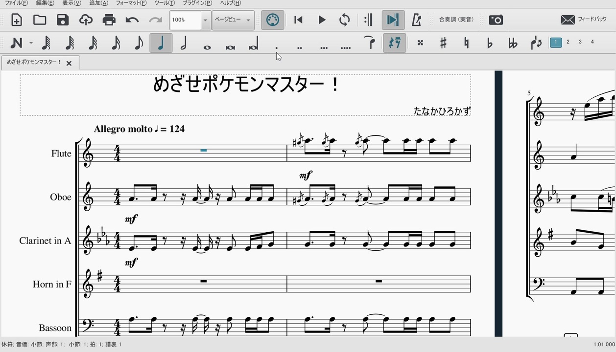Expand note input mode dropdown arrow
The image size is (616, 352).
[31, 43]
